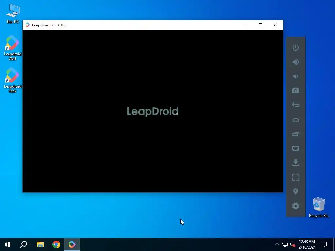Click the Leapdroid (v1.8.0.0) title text
This screenshot has width=335, height=251.
coord(49,25)
